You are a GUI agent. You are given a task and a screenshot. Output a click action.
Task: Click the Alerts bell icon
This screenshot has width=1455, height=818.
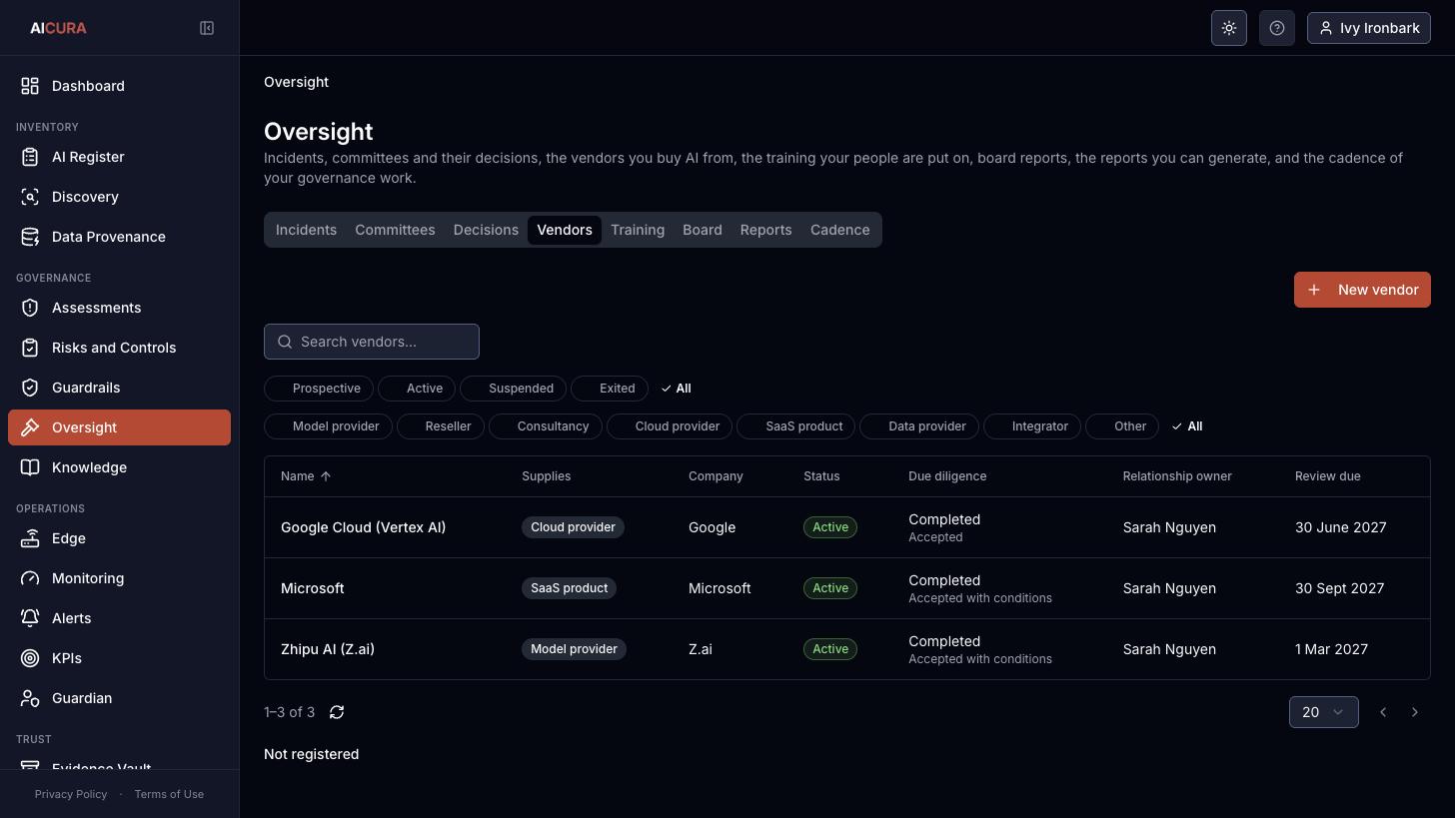pyautogui.click(x=30, y=618)
